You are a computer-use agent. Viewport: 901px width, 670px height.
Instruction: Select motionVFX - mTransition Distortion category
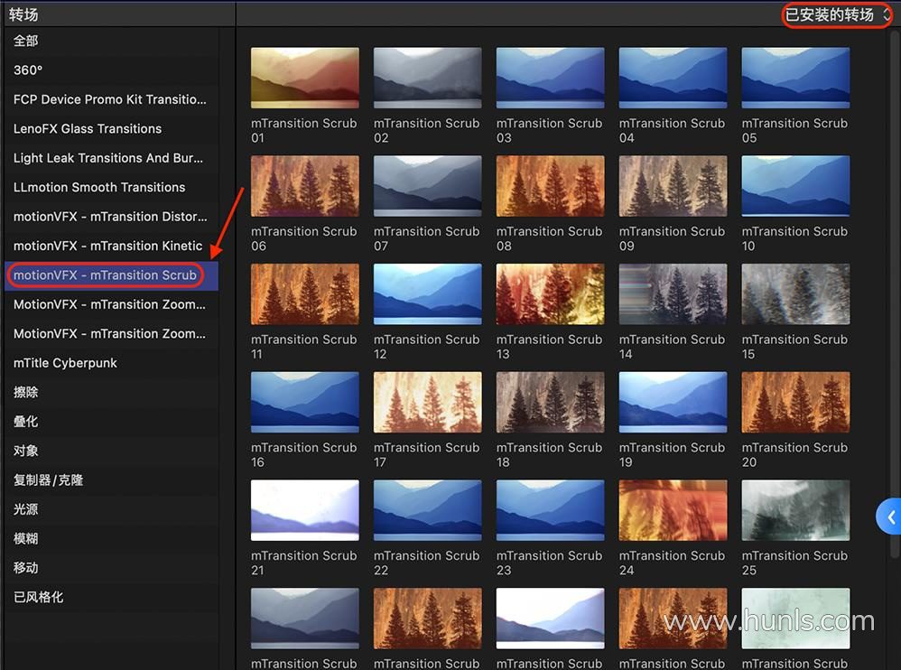(x=111, y=217)
